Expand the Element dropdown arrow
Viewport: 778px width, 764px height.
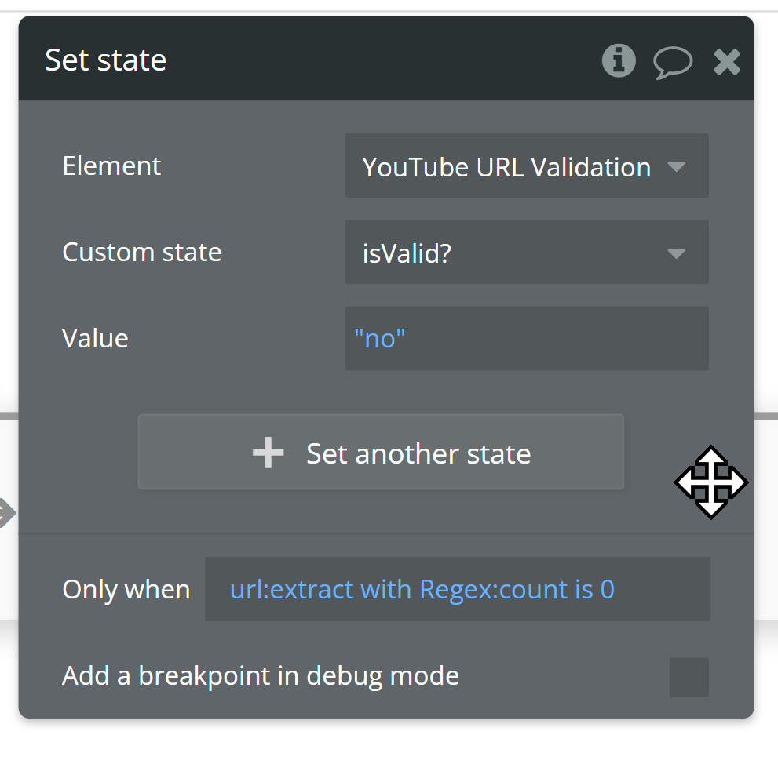676,166
